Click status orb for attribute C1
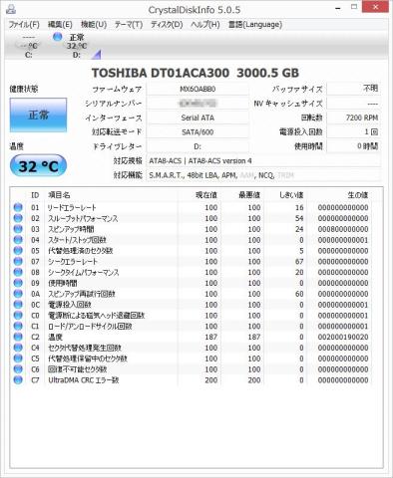Screen dimensions: 393x478 point(18,327)
